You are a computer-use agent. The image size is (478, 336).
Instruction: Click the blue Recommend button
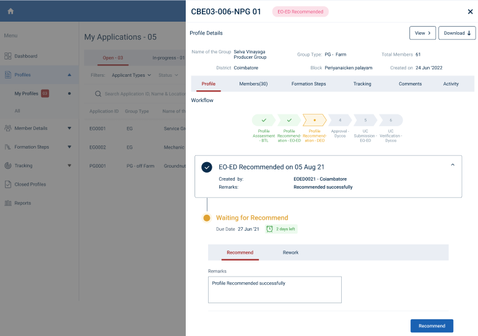[x=432, y=325]
